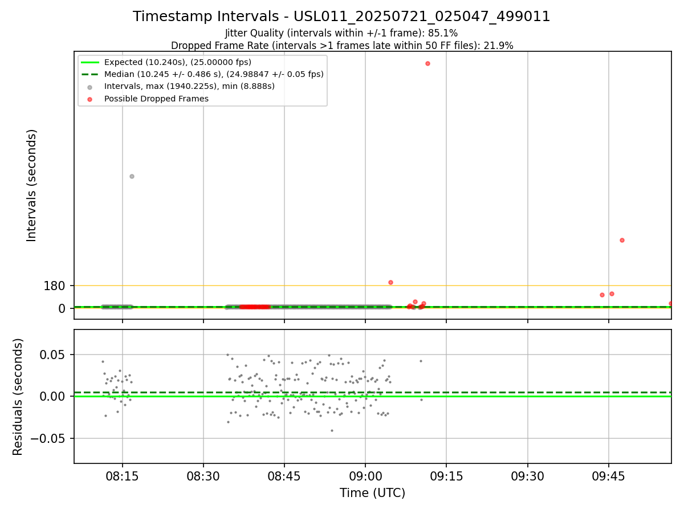Screen dimensions: 684x513
Task: Click the dashed Median line swatch in legend
Action: [91, 74]
